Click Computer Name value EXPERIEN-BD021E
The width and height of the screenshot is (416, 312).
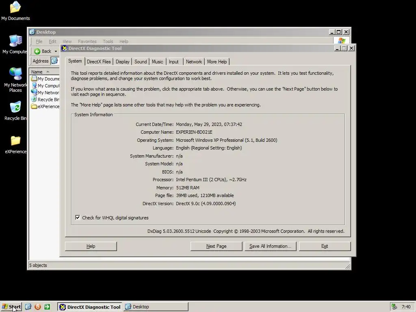[194, 132]
